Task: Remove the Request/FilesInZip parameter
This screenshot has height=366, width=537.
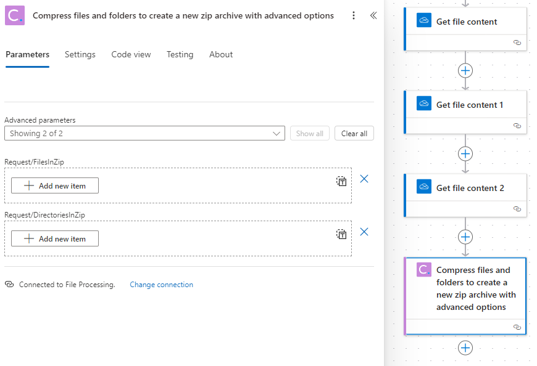Action: [x=364, y=179]
